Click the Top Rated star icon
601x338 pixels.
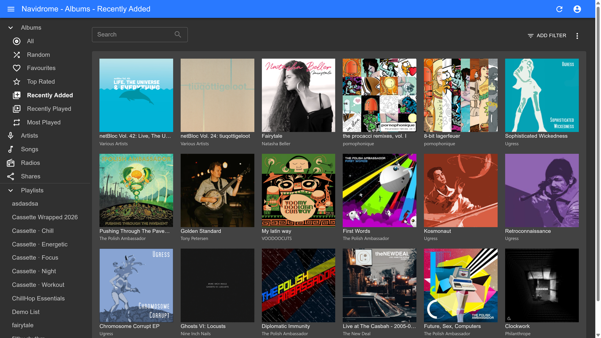(x=17, y=82)
